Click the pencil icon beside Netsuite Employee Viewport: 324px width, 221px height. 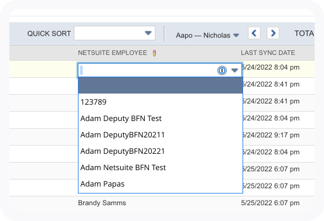[154, 53]
